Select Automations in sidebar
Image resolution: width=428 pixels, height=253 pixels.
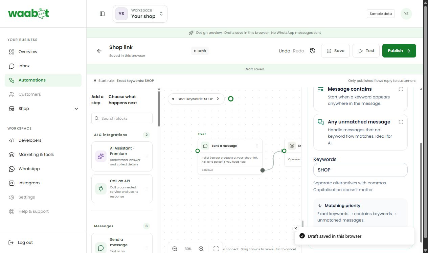43,80
